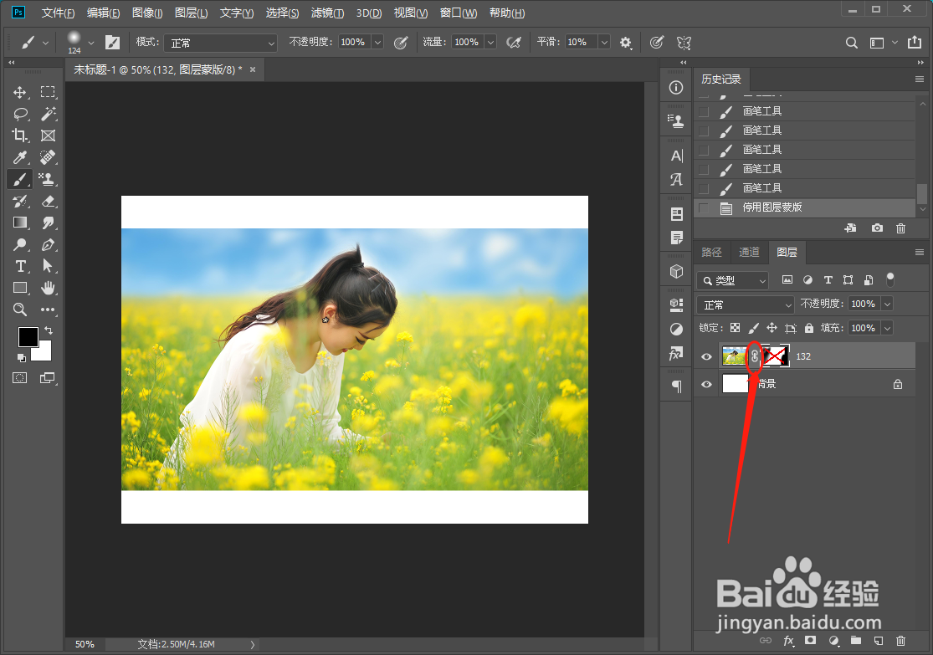
Task: Swap foreground and background colors
Action: tap(49, 330)
